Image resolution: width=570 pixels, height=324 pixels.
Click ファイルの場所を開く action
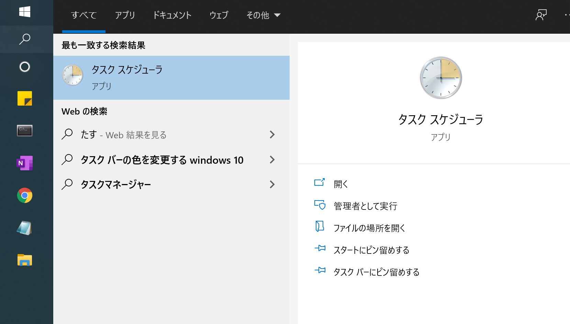[369, 228]
